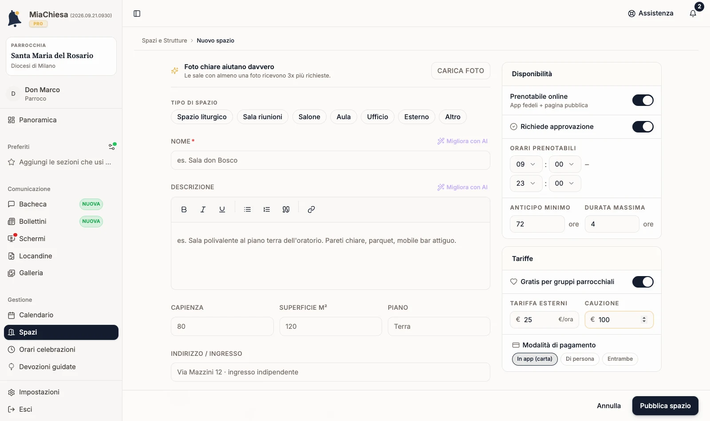Image resolution: width=710 pixels, height=421 pixels.
Task: Apply underline formatting in description
Action: [222, 210]
